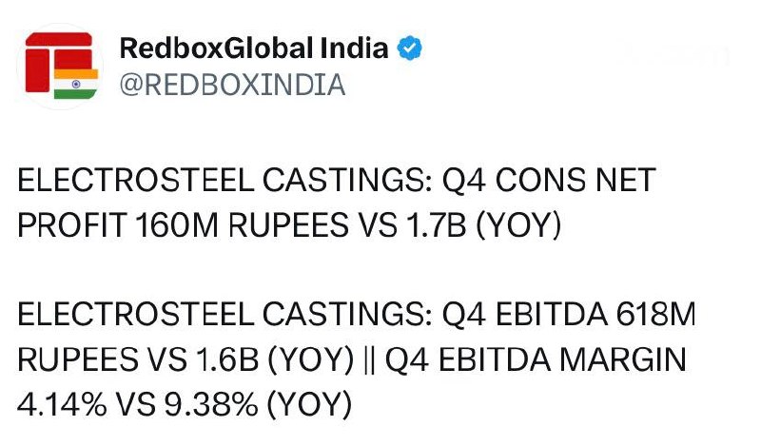Image resolution: width=761 pixels, height=446 pixels.
Task: Click the PROFIT 160M RUPEES text
Action: (x=183, y=225)
